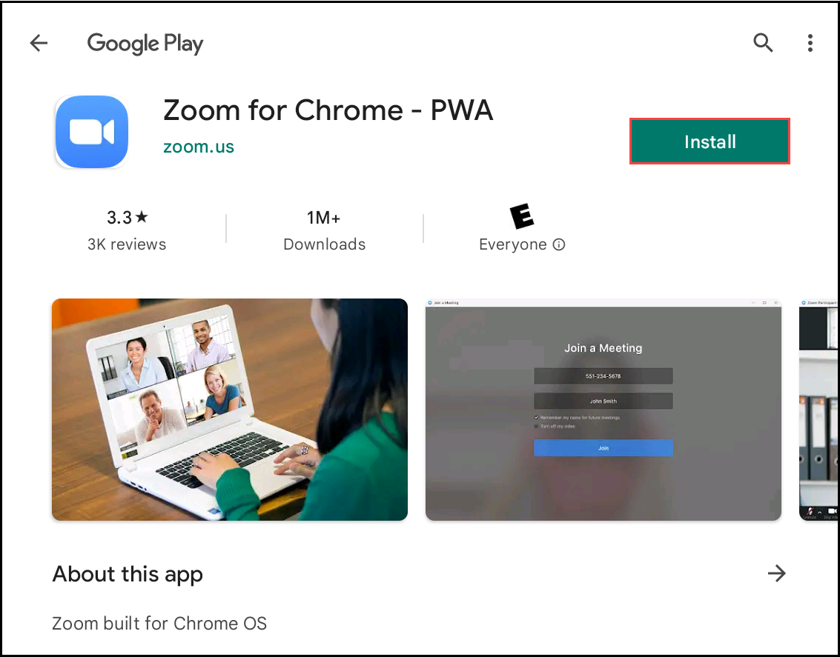The width and height of the screenshot is (840, 657).
Task: Click the E content rating icon
Action: pos(522,216)
